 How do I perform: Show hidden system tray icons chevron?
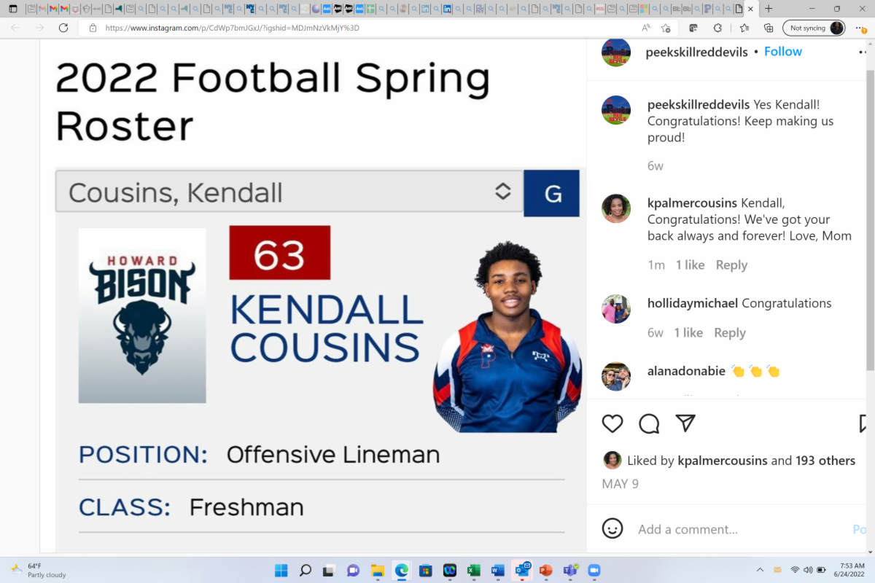[760, 570]
